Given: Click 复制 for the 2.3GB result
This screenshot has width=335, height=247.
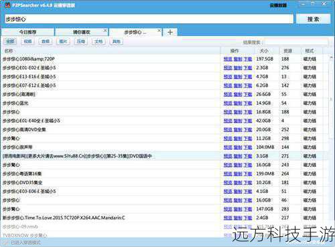Looking at the screenshot, I should tap(238, 67).
